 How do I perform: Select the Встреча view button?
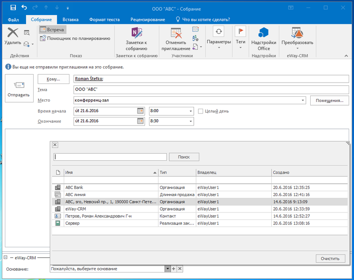pos(53,30)
